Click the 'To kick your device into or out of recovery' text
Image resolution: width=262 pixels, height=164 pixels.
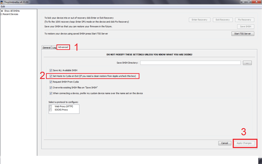coord(79,18)
